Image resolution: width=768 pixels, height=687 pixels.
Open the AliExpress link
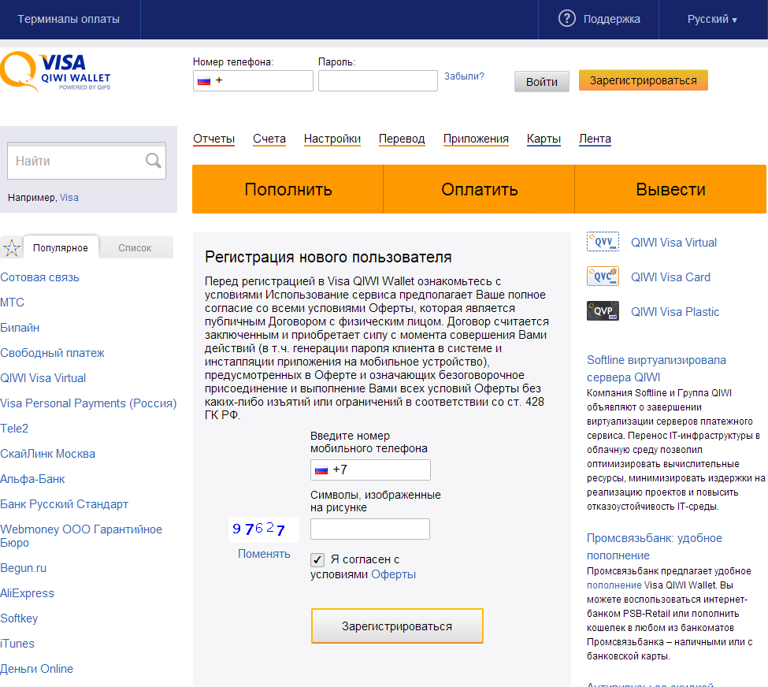[x=27, y=593]
